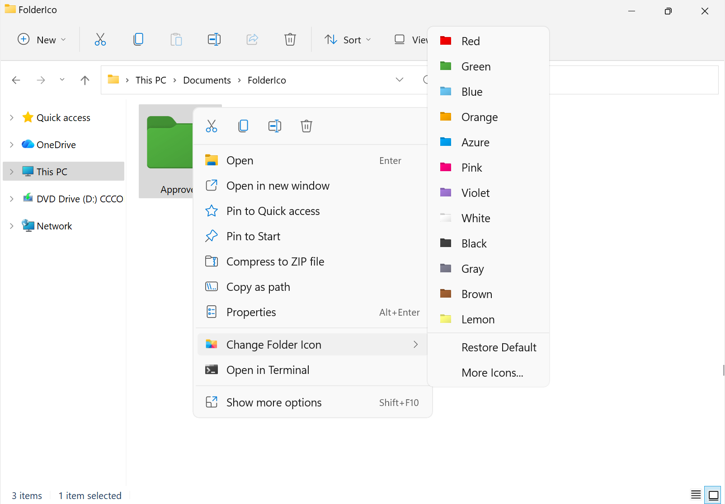725x504 pixels.
Task: Delete using the trash icon in the toolbar
Action: [290, 39]
